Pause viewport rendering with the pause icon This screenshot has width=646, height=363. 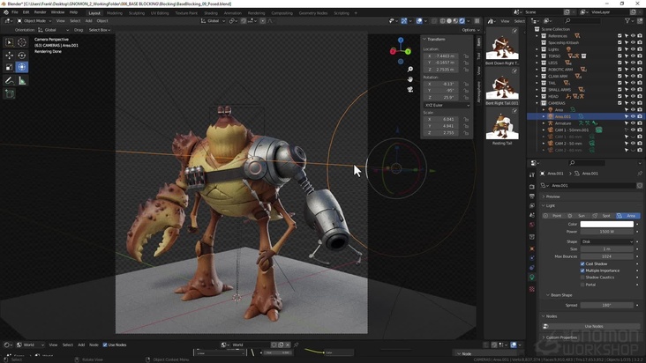(x=477, y=20)
